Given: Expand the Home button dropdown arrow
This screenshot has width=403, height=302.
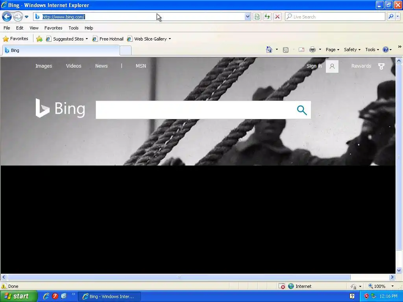Looking at the screenshot, I should (x=277, y=50).
